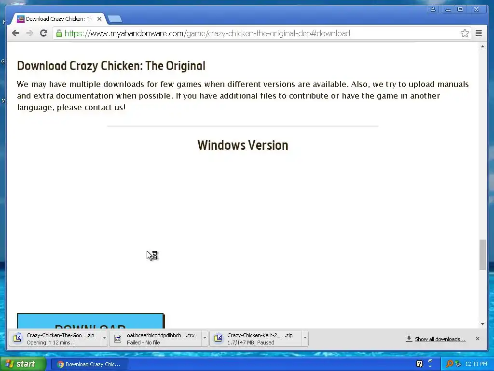494x371 pixels.
Task: Click the zip file icon of Crazy-Chicken-The-Goo
Action: coord(18,338)
